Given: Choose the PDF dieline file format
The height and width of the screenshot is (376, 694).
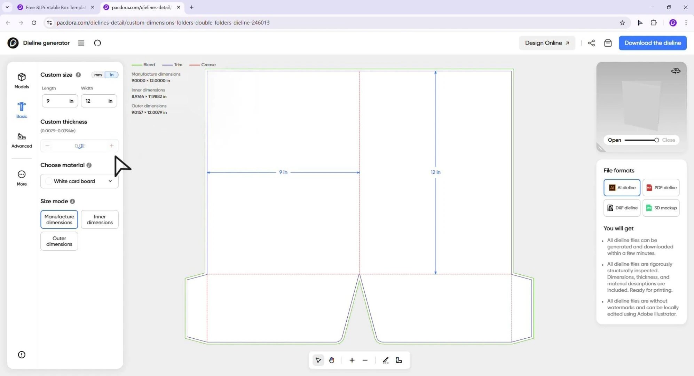Looking at the screenshot, I should [x=661, y=188].
